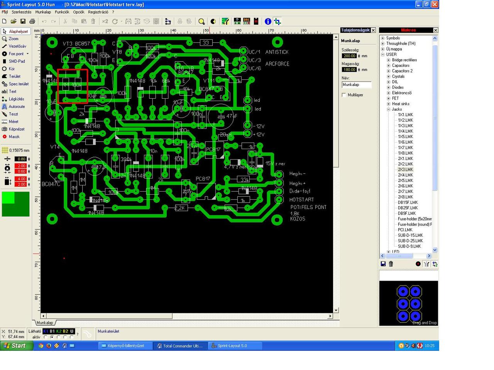This screenshot has width=494, height=370.
Task: Delete macro with trash icon below Makros list
Action: point(391,264)
